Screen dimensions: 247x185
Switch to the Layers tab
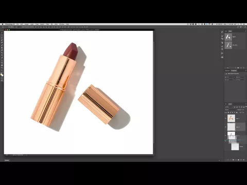coord(230,104)
